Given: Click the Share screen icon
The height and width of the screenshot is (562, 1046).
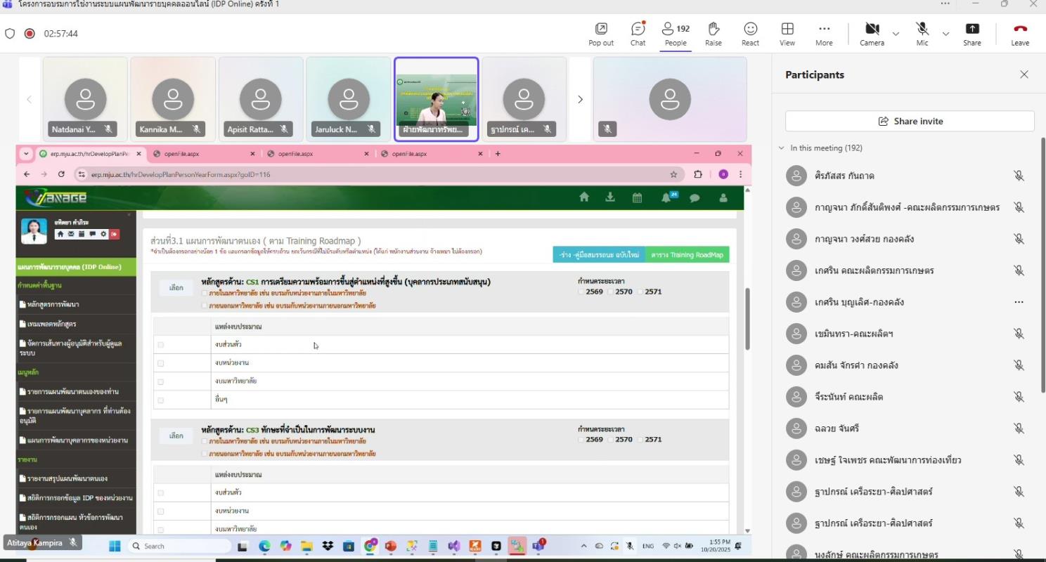Looking at the screenshot, I should (x=971, y=33).
